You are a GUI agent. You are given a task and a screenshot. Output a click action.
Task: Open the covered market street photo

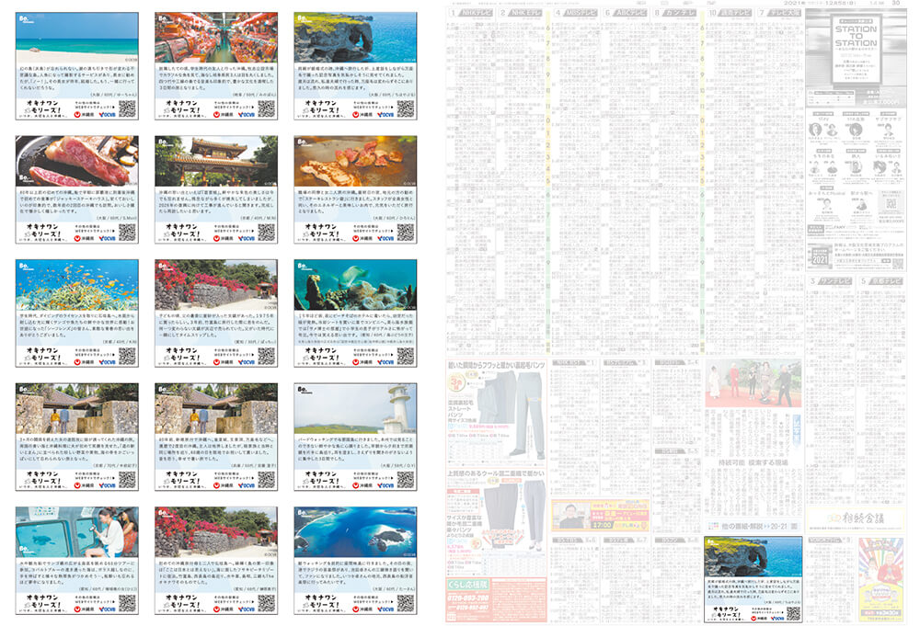pyautogui.click(x=216, y=36)
